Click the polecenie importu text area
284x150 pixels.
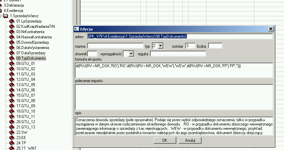tap(174, 97)
